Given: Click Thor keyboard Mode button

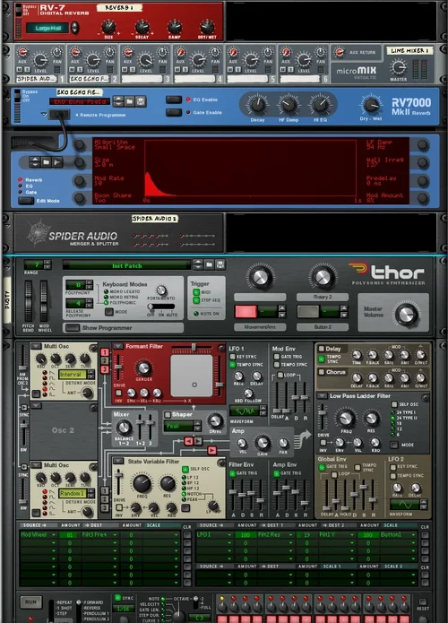Looking at the screenshot, I should click(108, 312).
